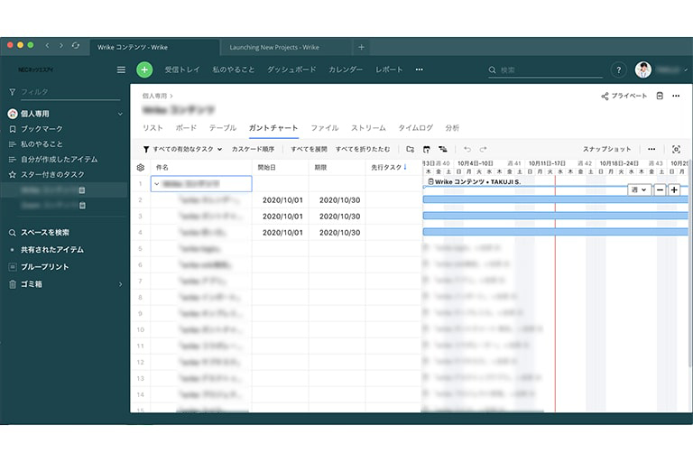Click the プライベート share button
693x462 pixels.
click(624, 96)
